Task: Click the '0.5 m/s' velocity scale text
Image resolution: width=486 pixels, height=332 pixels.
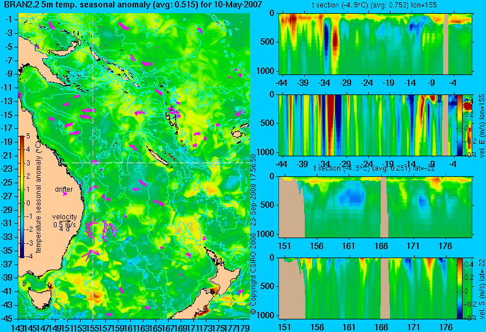Action: tap(65, 224)
